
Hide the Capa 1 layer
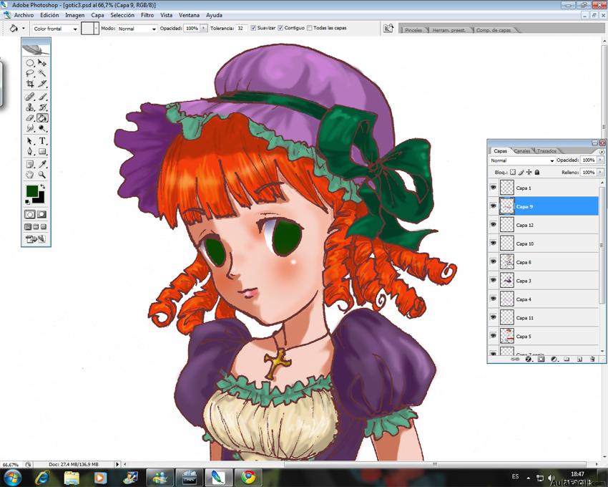tap(494, 188)
